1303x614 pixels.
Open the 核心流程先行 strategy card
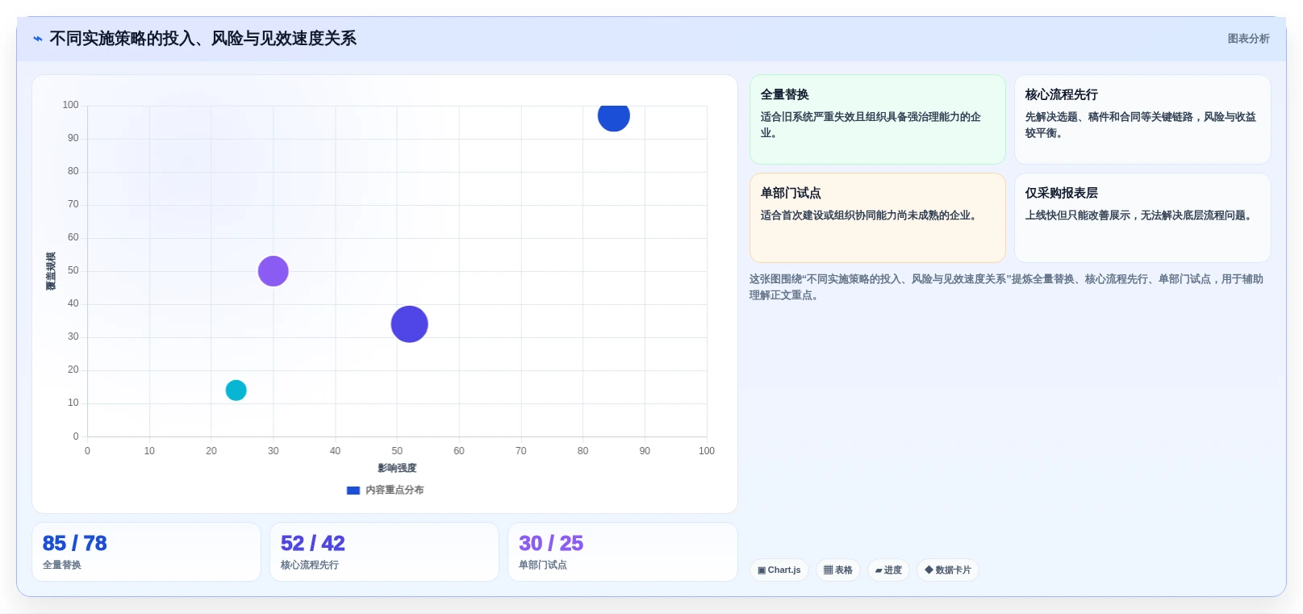pos(1142,119)
